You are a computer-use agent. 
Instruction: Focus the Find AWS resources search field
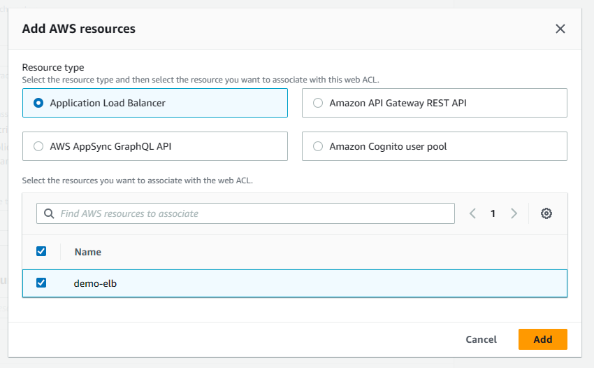click(x=252, y=213)
